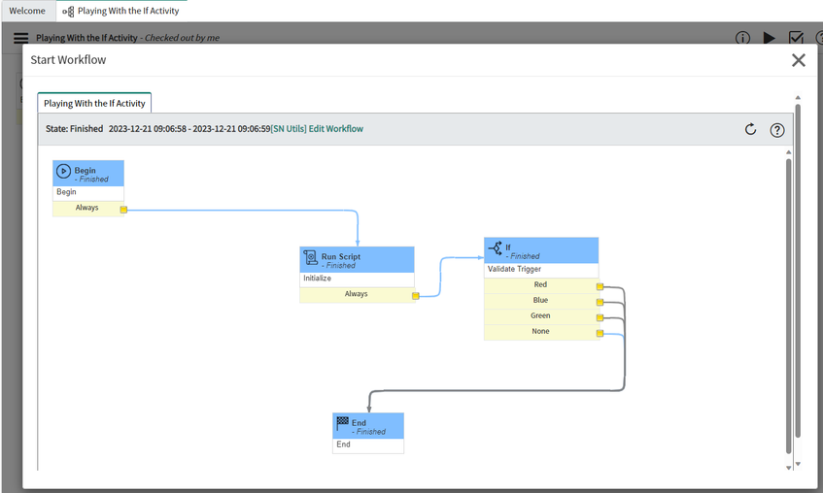Click the dialog outer vertical scrollbar

[798, 270]
